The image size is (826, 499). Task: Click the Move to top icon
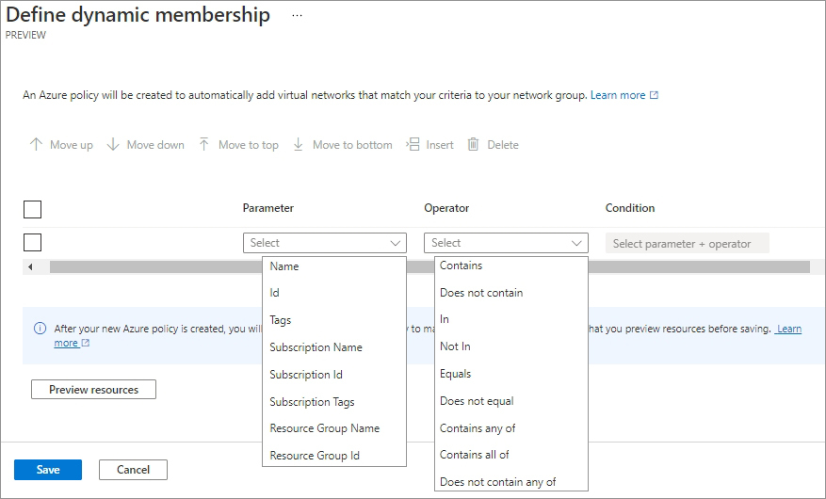pyautogui.click(x=204, y=145)
